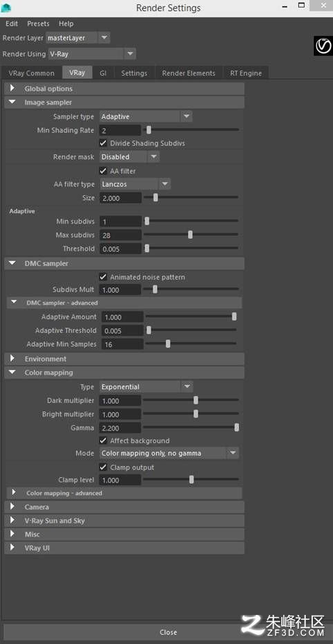The height and width of the screenshot is (644, 333).
Task: Click the Dark multiplier value field
Action: pos(120,401)
